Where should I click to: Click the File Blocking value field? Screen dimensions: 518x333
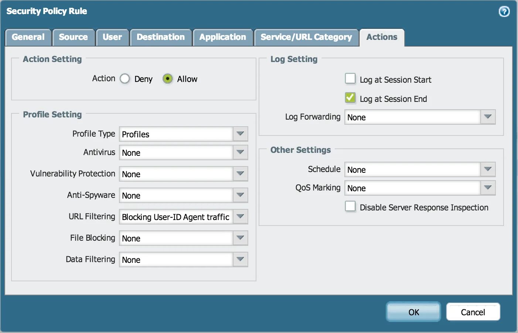point(176,238)
